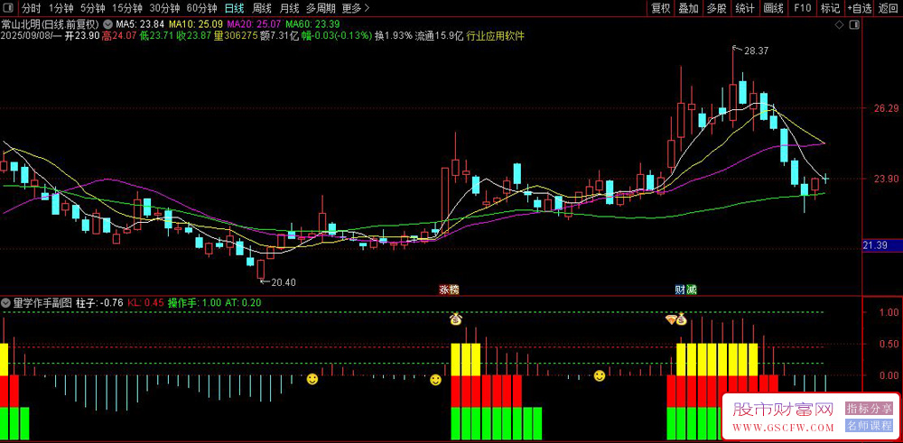Click the 21.39 highlighted price tag

(x=881, y=246)
